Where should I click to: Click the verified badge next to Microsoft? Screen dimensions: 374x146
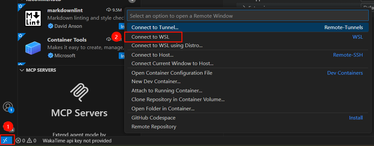point(50,55)
